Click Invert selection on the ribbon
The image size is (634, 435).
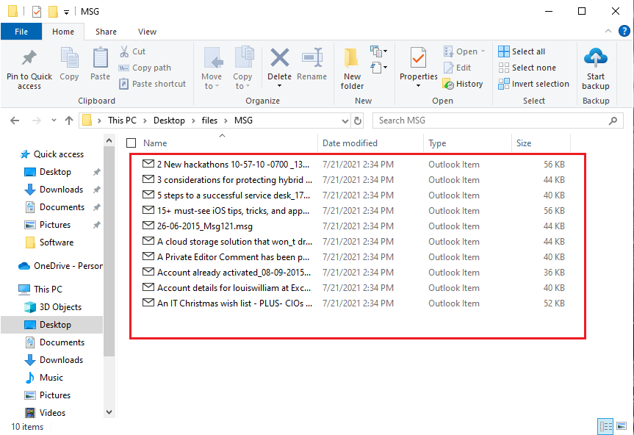tap(533, 83)
